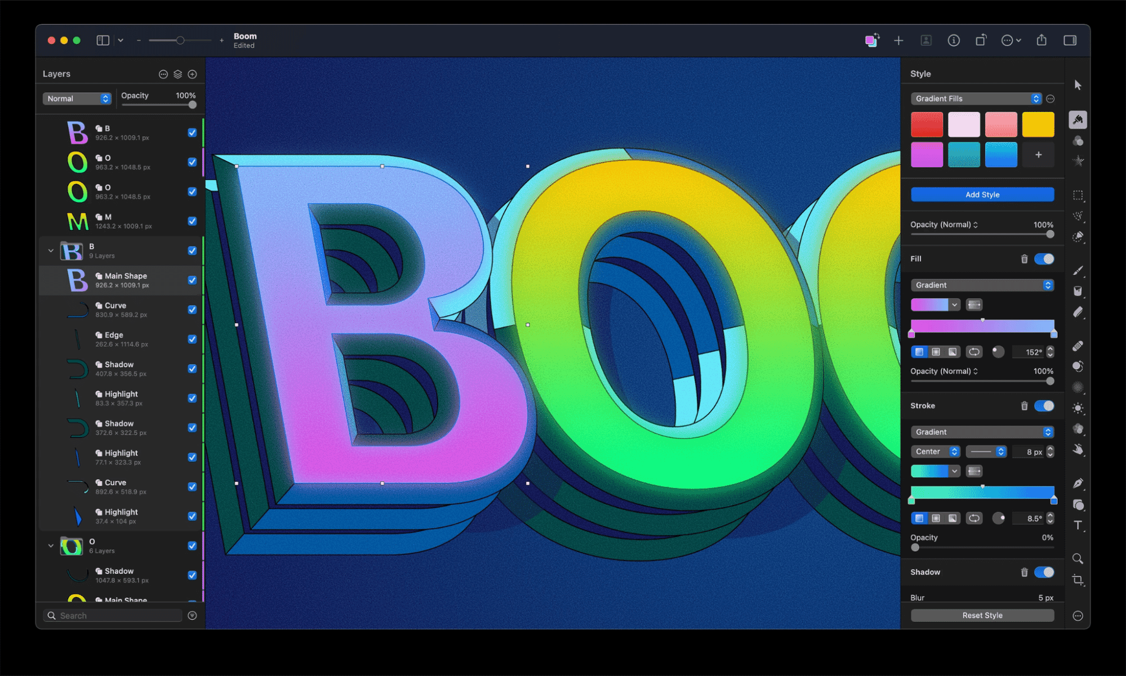
Task: Hide the Edge layer with its checkbox
Action: 192,339
